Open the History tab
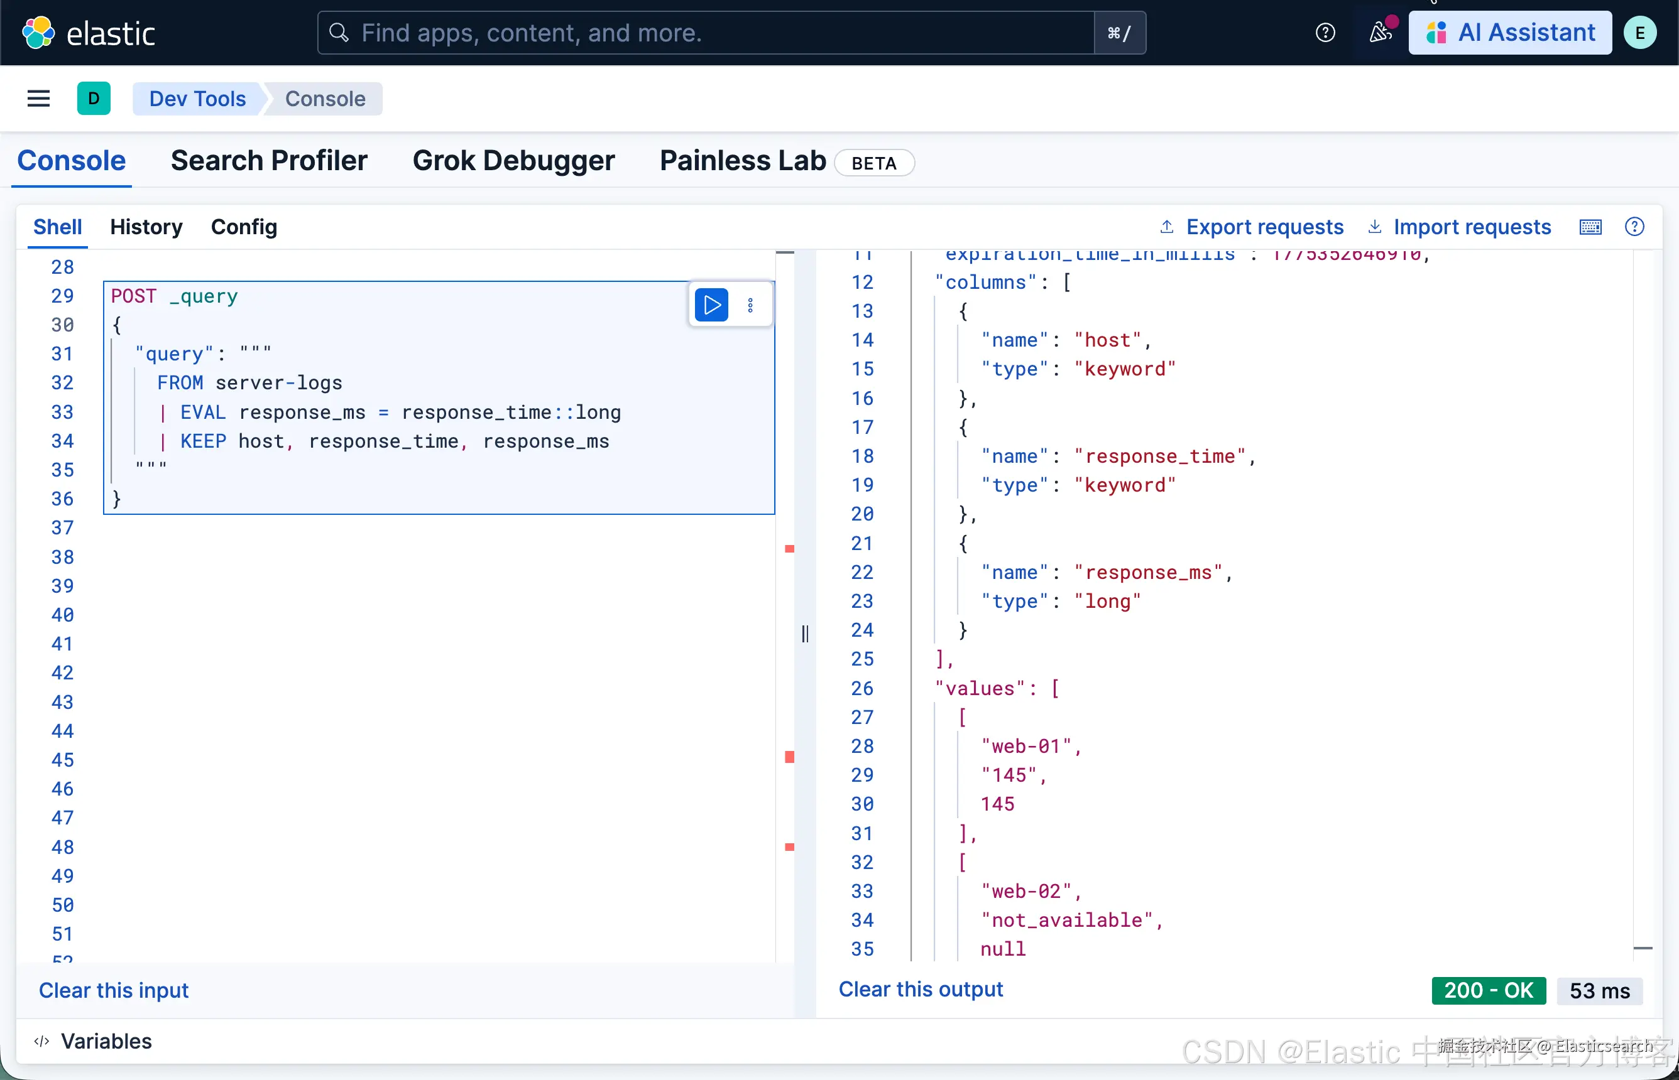 (x=146, y=227)
